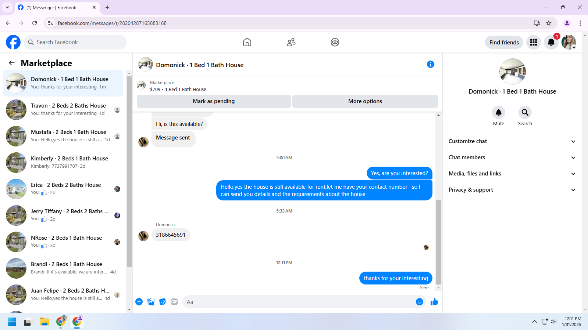The height and width of the screenshot is (330, 588).
Task: Click the "thanks for your interesting" sent bubble
Action: pyautogui.click(x=396, y=278)
